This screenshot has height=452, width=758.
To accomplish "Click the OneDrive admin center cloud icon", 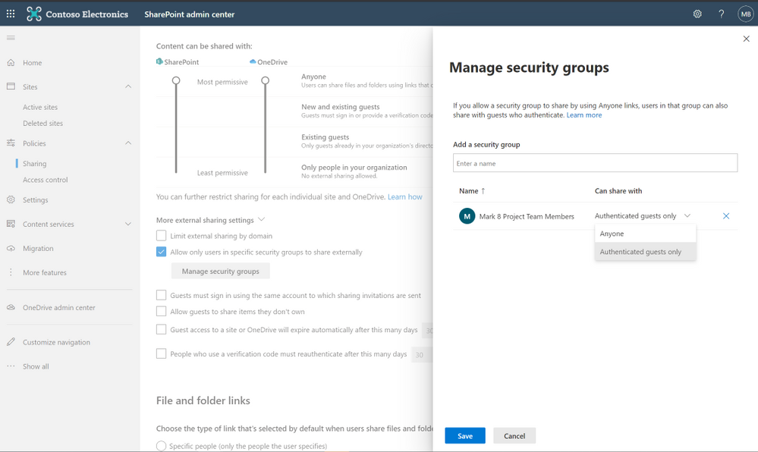I will 11,307.
